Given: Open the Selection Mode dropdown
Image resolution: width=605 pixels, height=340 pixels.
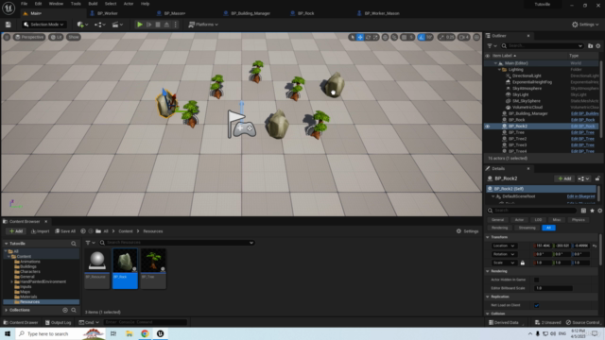Looking at the screenshot, I should [x=43, y=25].
